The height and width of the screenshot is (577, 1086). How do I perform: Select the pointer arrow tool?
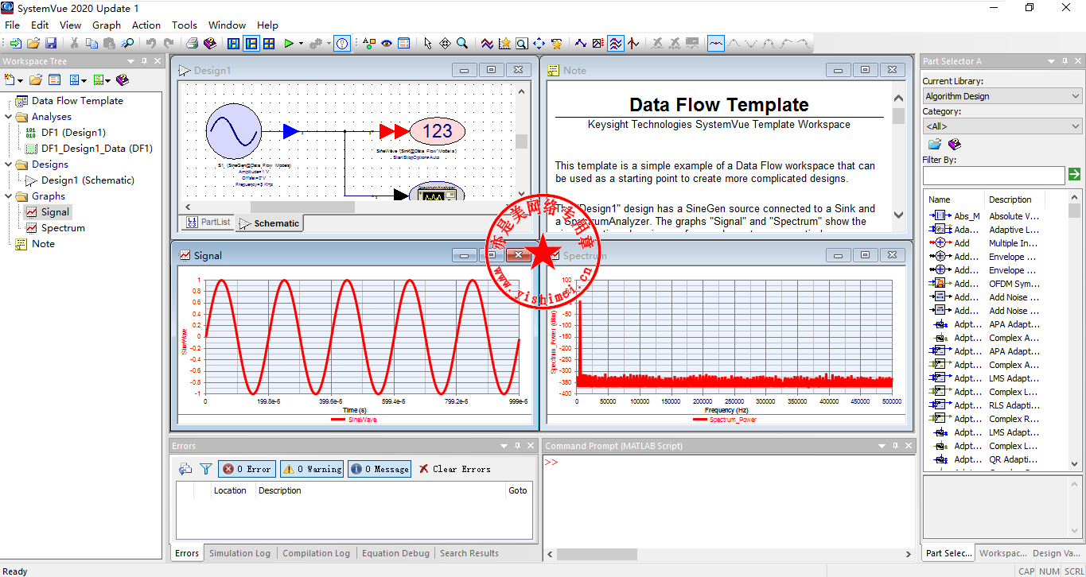(x=427, y=44)
